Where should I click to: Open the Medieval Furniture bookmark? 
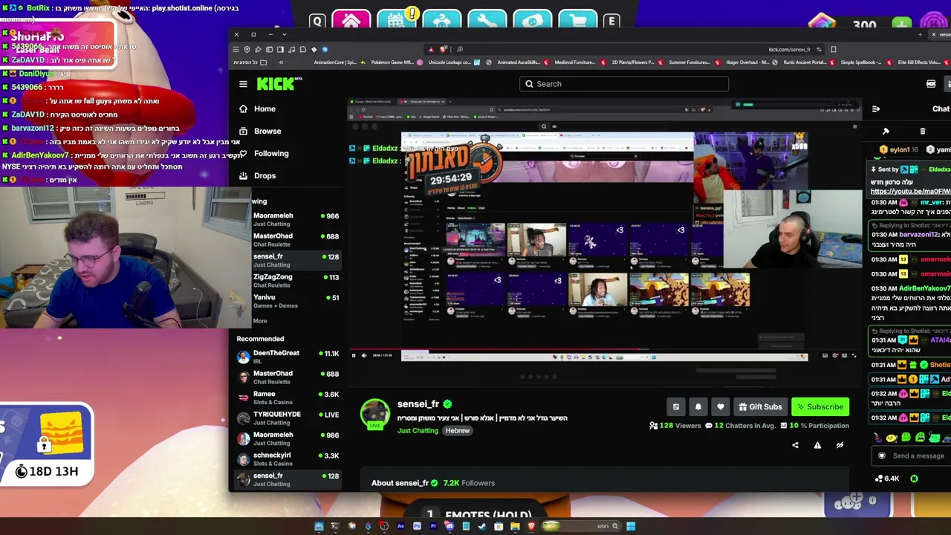point(580,62)
